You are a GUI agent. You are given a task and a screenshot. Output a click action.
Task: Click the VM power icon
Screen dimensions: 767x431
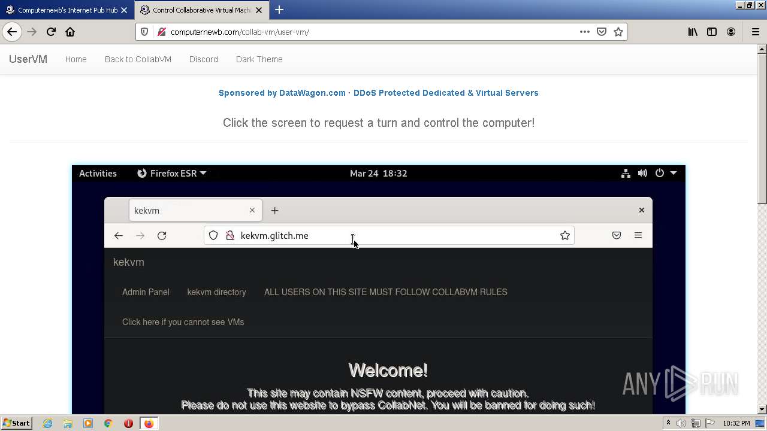659,173
